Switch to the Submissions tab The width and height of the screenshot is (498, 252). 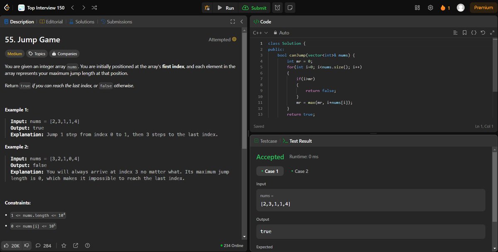[x=116, y=22]
